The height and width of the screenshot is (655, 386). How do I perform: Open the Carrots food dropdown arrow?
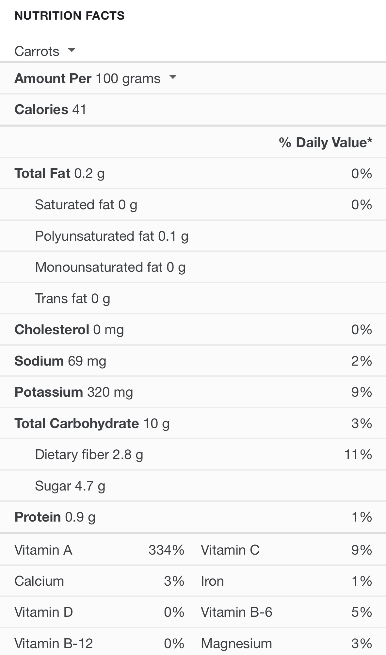click(72, 50)
